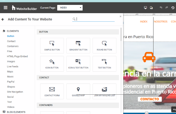Screen dimensions: 176x114
Task: Click the Website Builder logo
Action: click(x=24, y=8)
